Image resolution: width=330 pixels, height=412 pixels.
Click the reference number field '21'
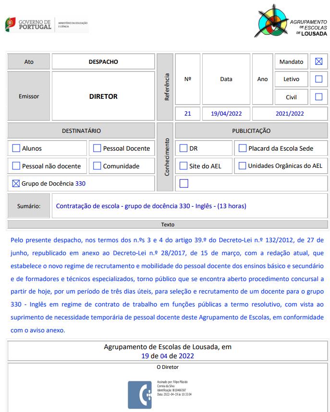188,114
